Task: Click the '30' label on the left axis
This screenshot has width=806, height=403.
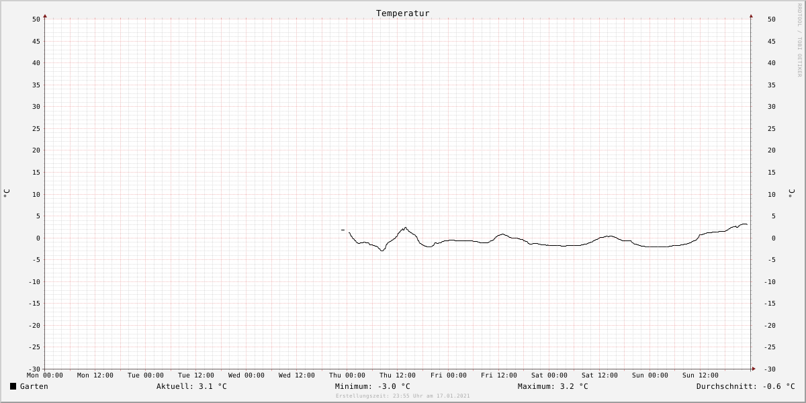Action: 36,107
